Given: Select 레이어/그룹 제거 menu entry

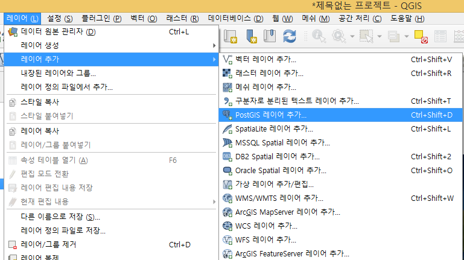Looking at the screenshot, I should 112,245.
